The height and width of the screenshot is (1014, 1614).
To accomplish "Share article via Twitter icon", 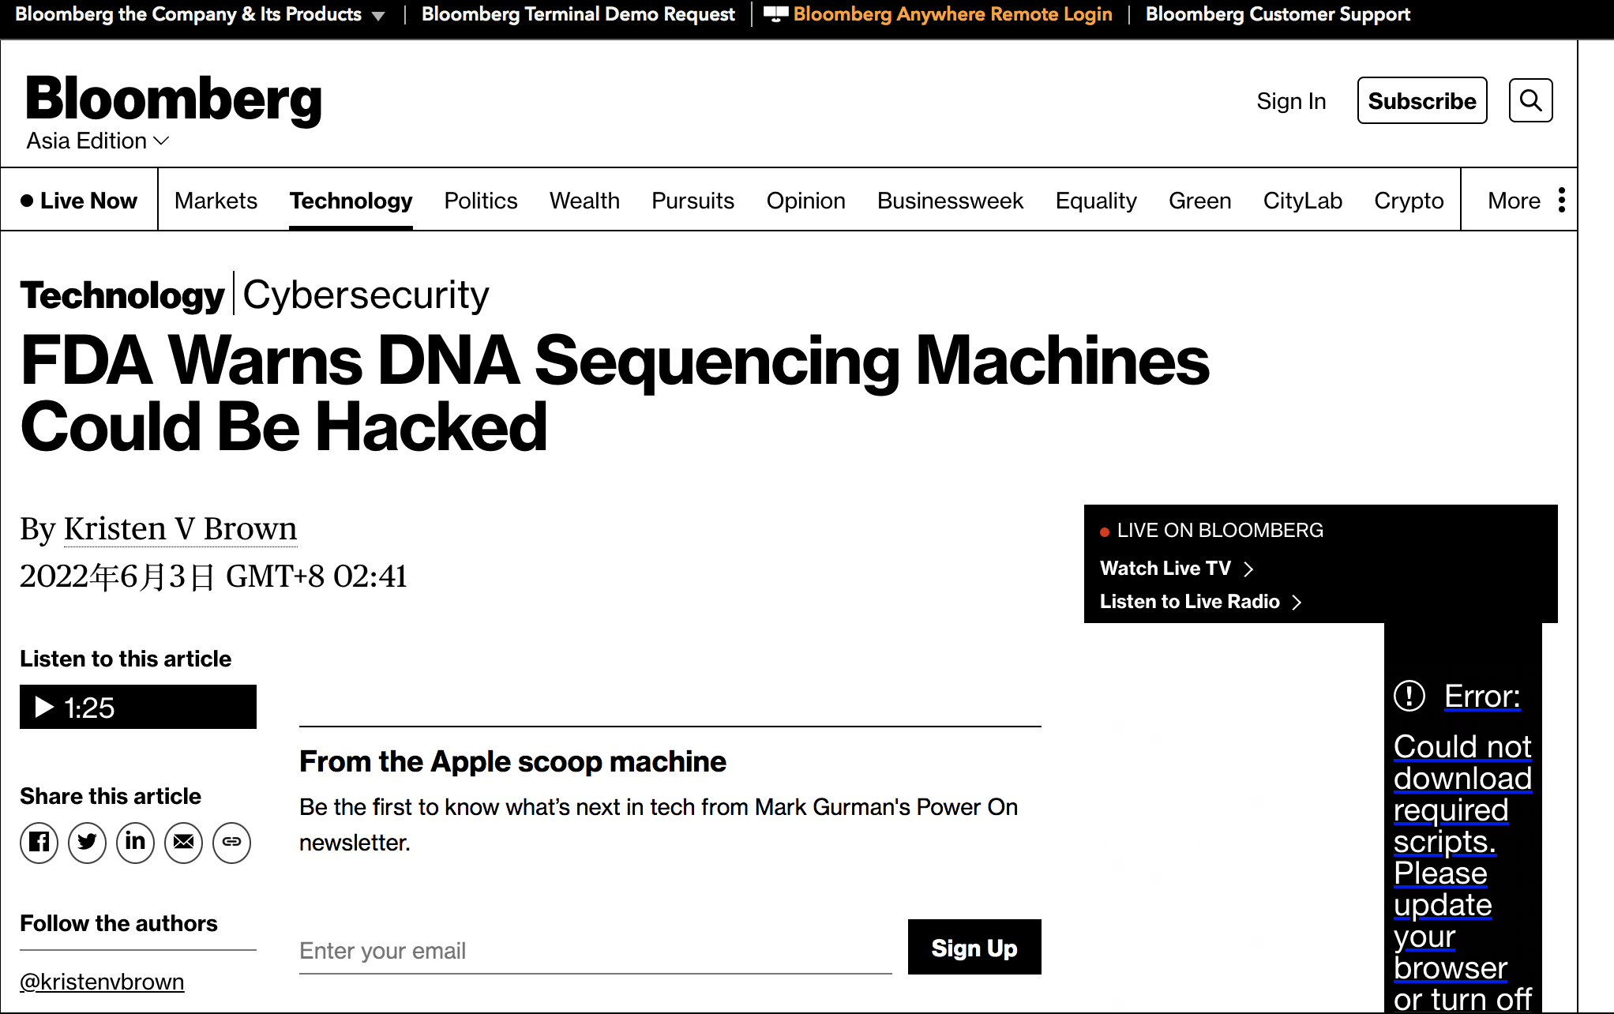I will point(87,843).
